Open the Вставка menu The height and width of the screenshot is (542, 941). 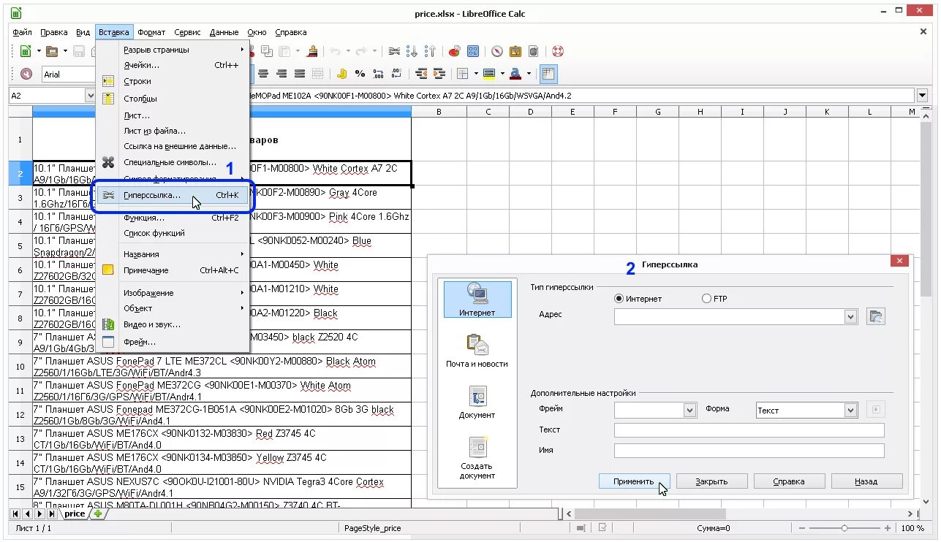(114, 32)
